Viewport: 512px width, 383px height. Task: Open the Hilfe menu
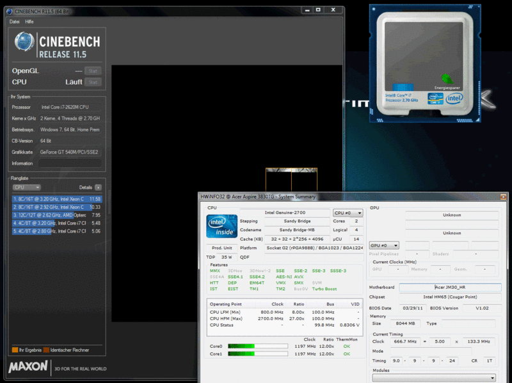(x=29, y=22)
